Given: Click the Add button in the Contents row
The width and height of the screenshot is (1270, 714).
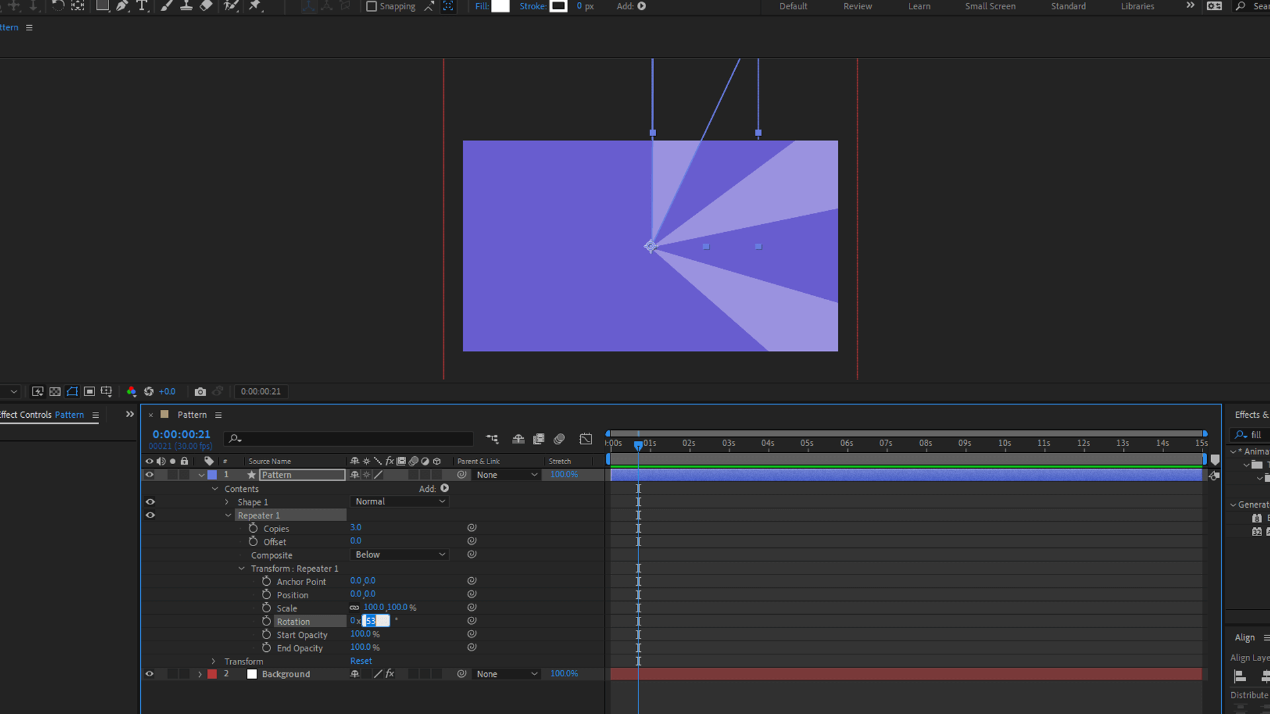Looking at the screenshot, I should [x=444, y=488].
